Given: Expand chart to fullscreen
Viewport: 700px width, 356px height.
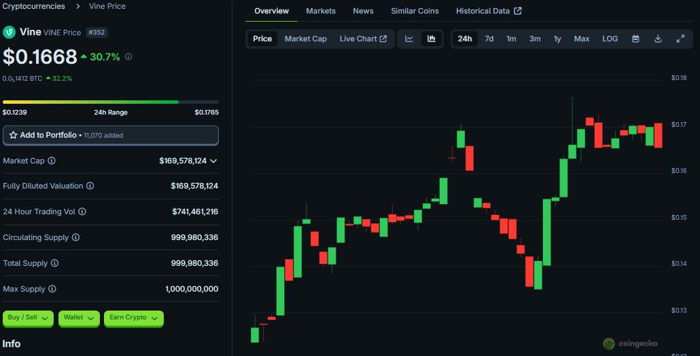Looking at the screenshot, I should tap(680, 39).
